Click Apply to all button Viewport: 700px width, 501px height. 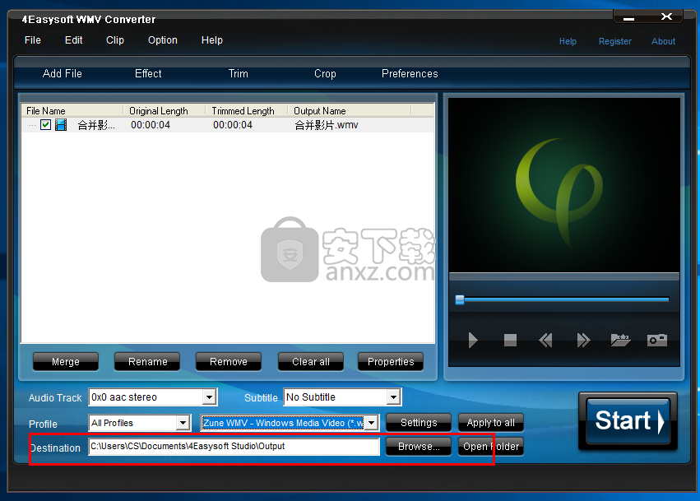click(490, 422)
